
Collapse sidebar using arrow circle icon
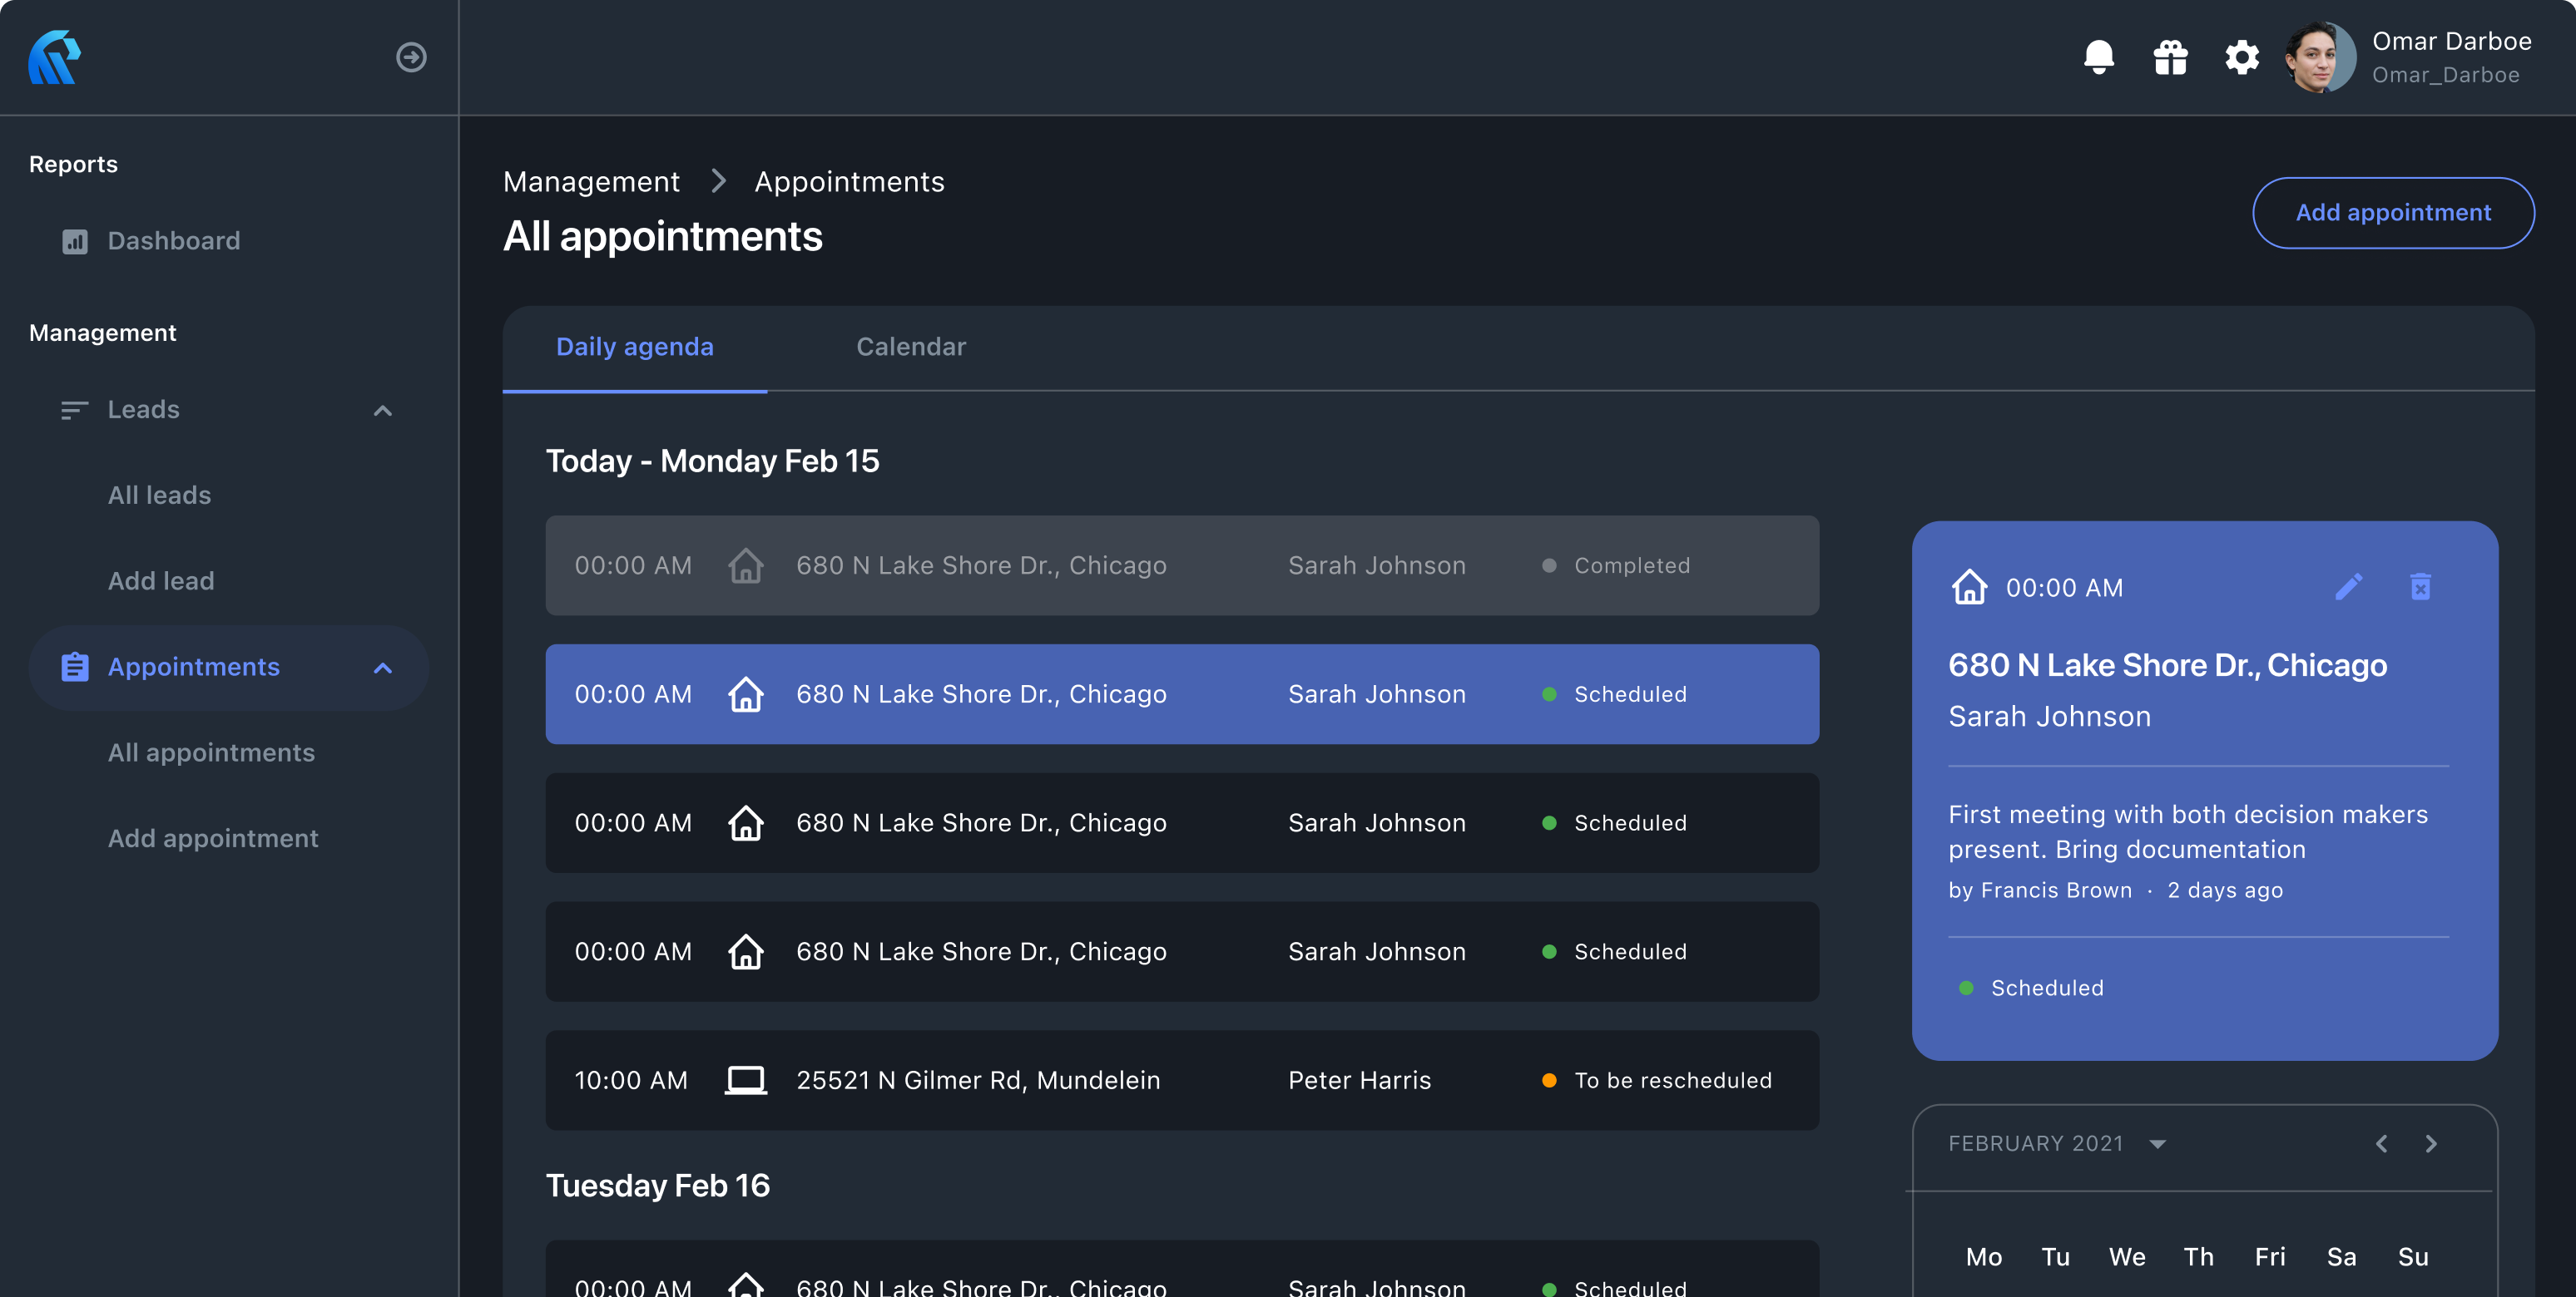click(411, 57)
